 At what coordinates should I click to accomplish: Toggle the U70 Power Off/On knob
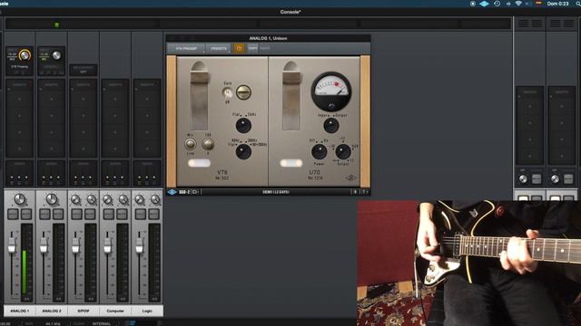319,151
